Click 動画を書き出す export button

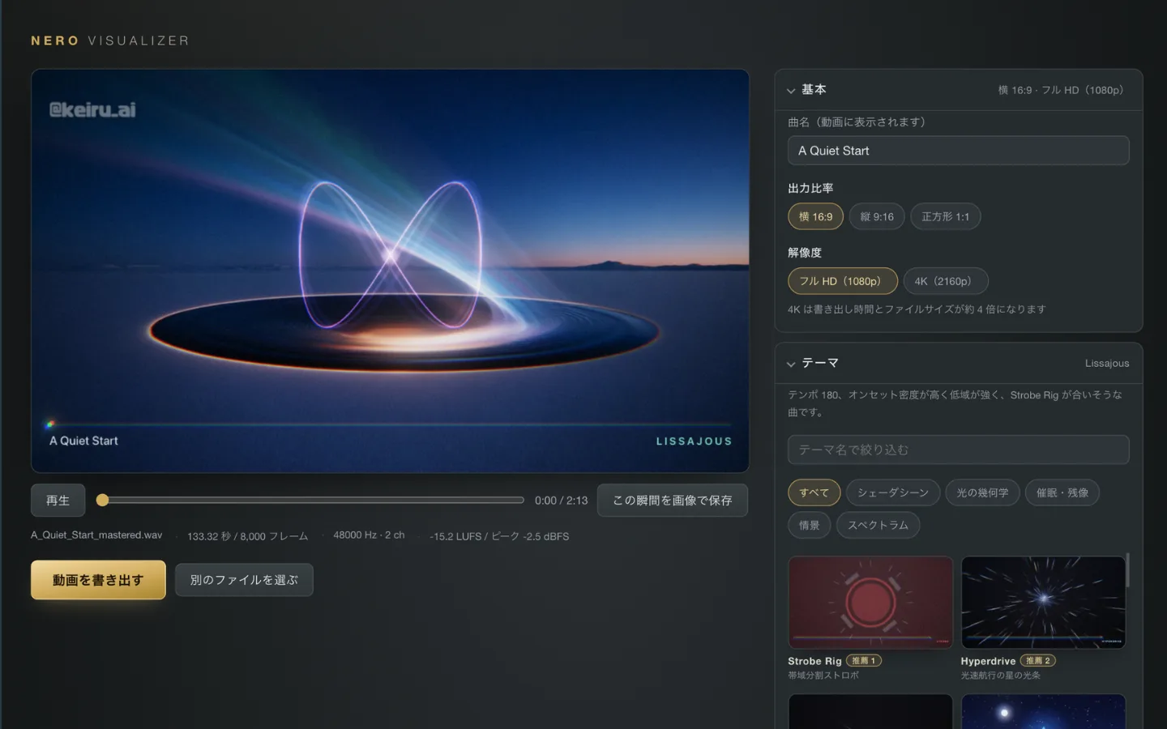[x=98, y=580]
